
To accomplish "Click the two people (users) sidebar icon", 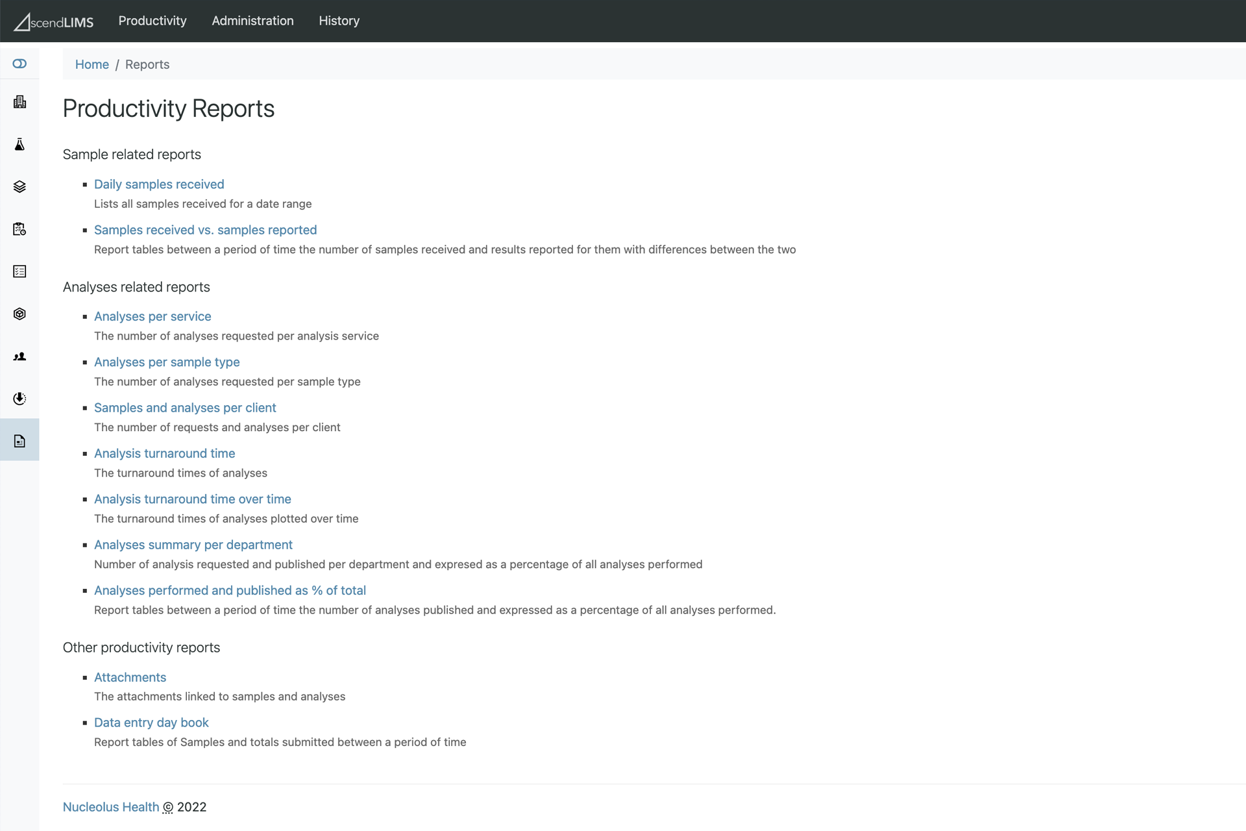I will [x=19, y=356].
